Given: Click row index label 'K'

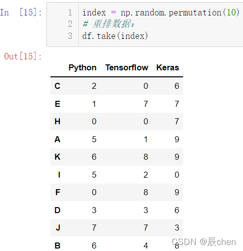Looking at the screenshot, I should [x=57, y=157].
